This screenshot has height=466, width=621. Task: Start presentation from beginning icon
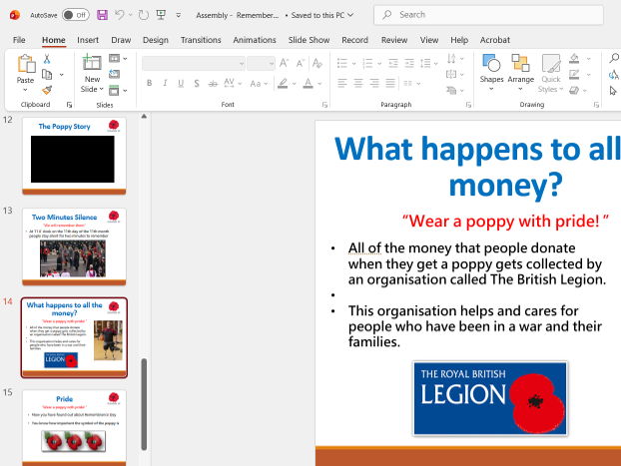(x=161, y=15)
